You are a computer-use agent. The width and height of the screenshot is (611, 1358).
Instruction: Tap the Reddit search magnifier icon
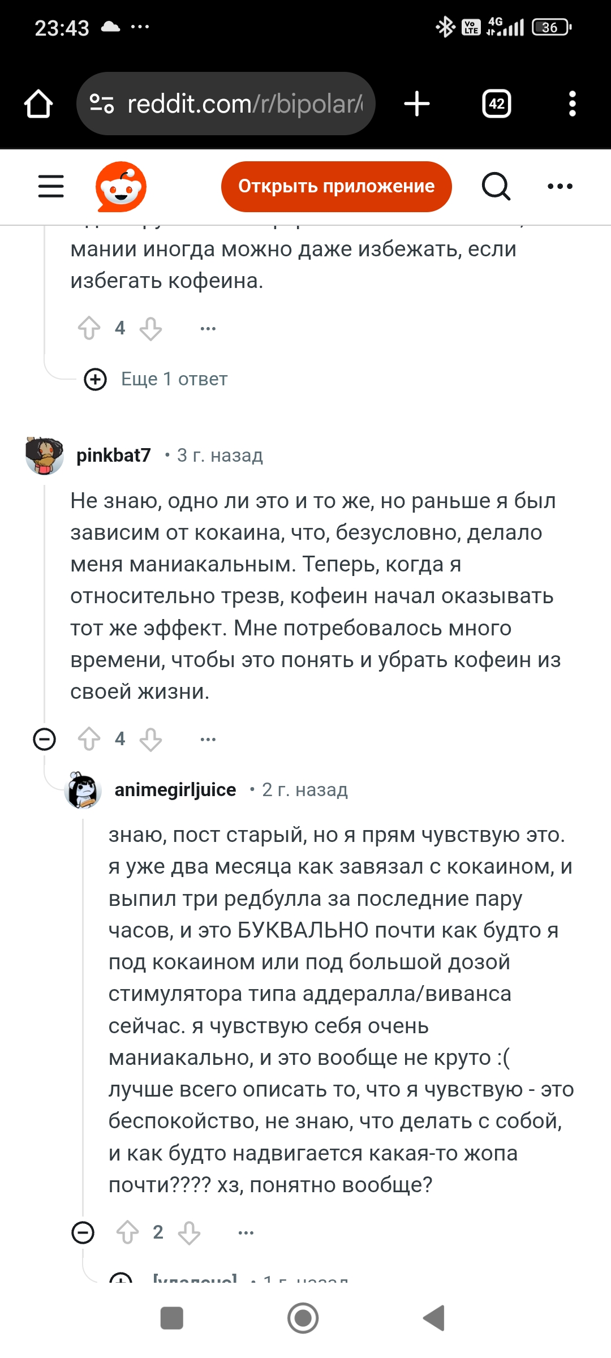(496, 186)
